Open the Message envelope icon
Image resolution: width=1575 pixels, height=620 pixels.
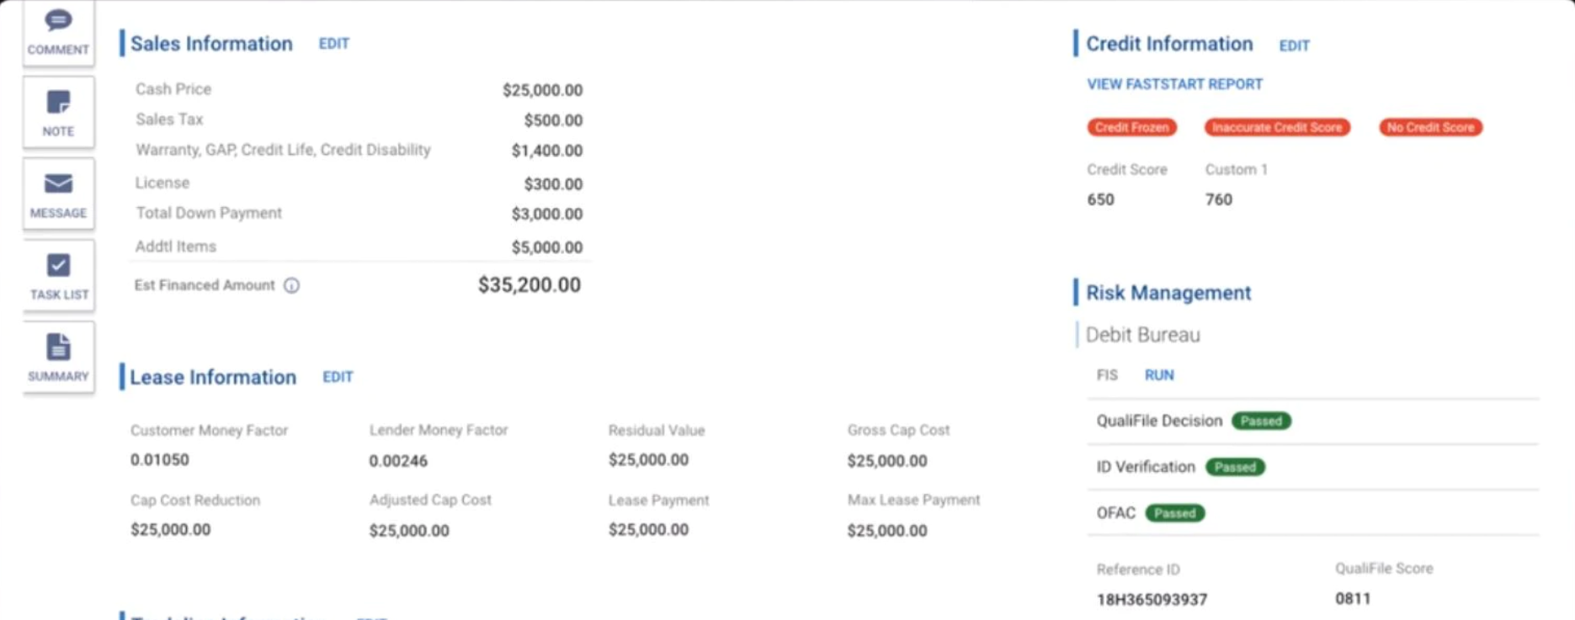(58, 194)
